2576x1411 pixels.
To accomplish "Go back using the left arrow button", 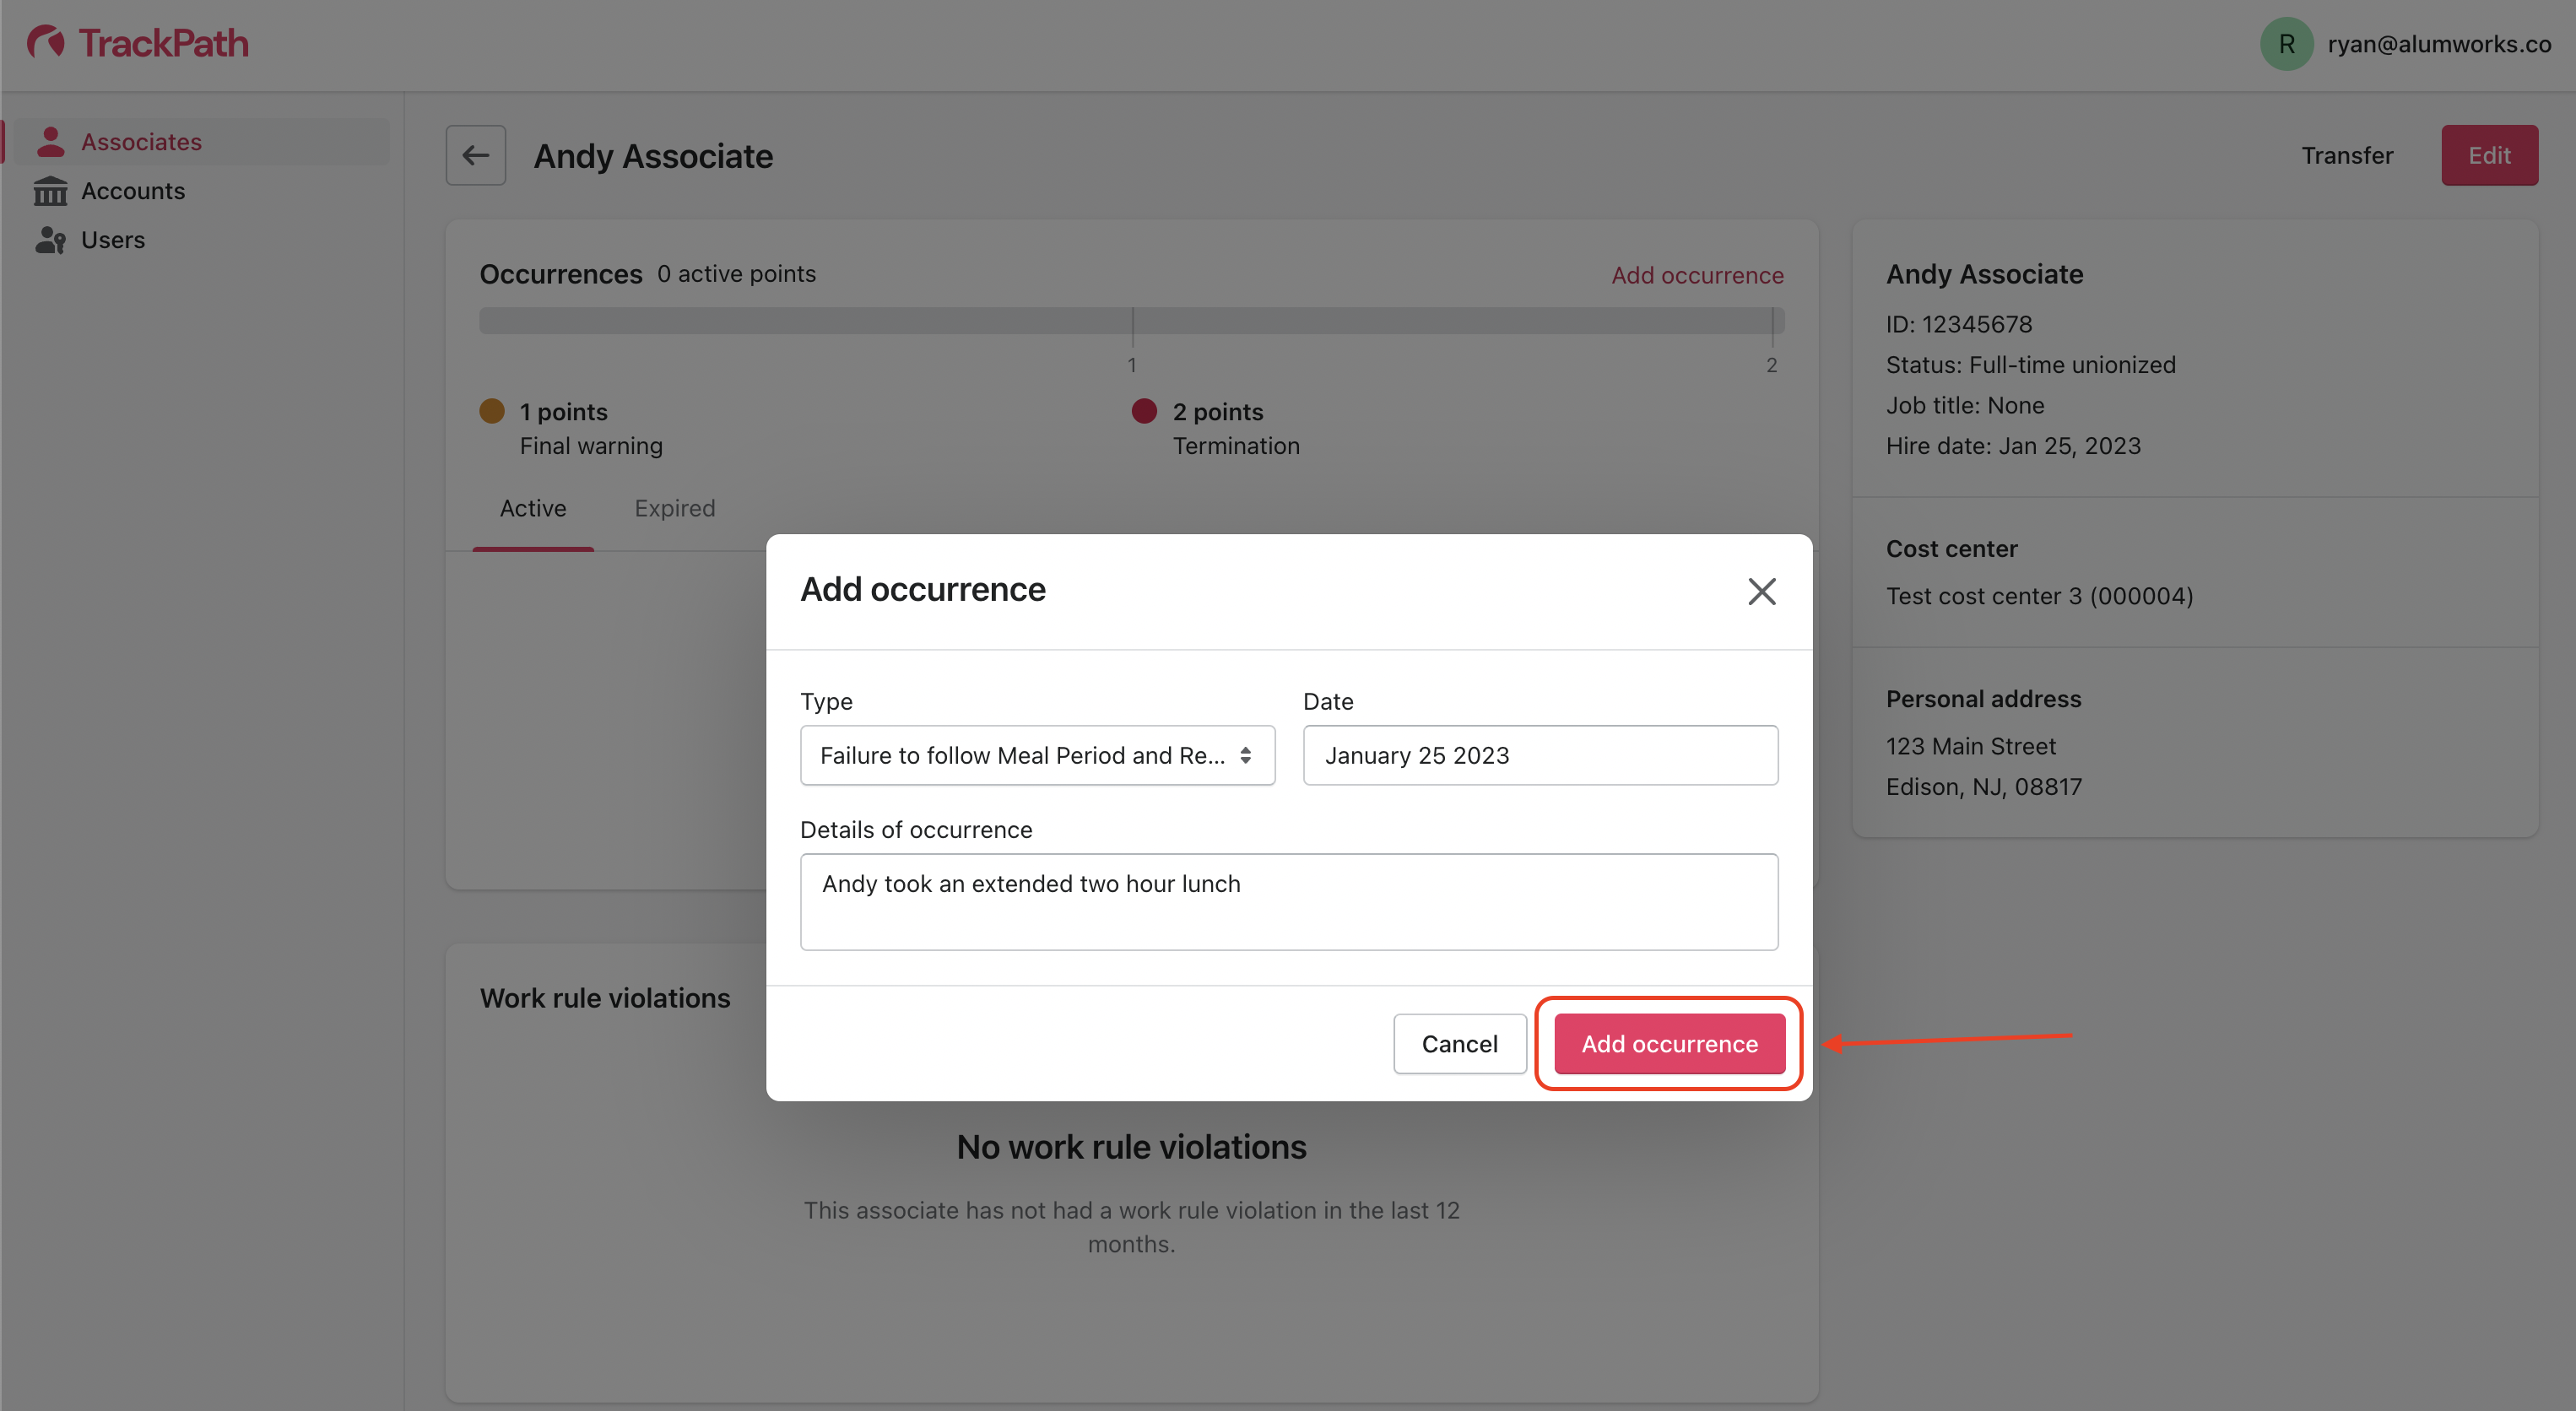I will (x=475, y=155).
